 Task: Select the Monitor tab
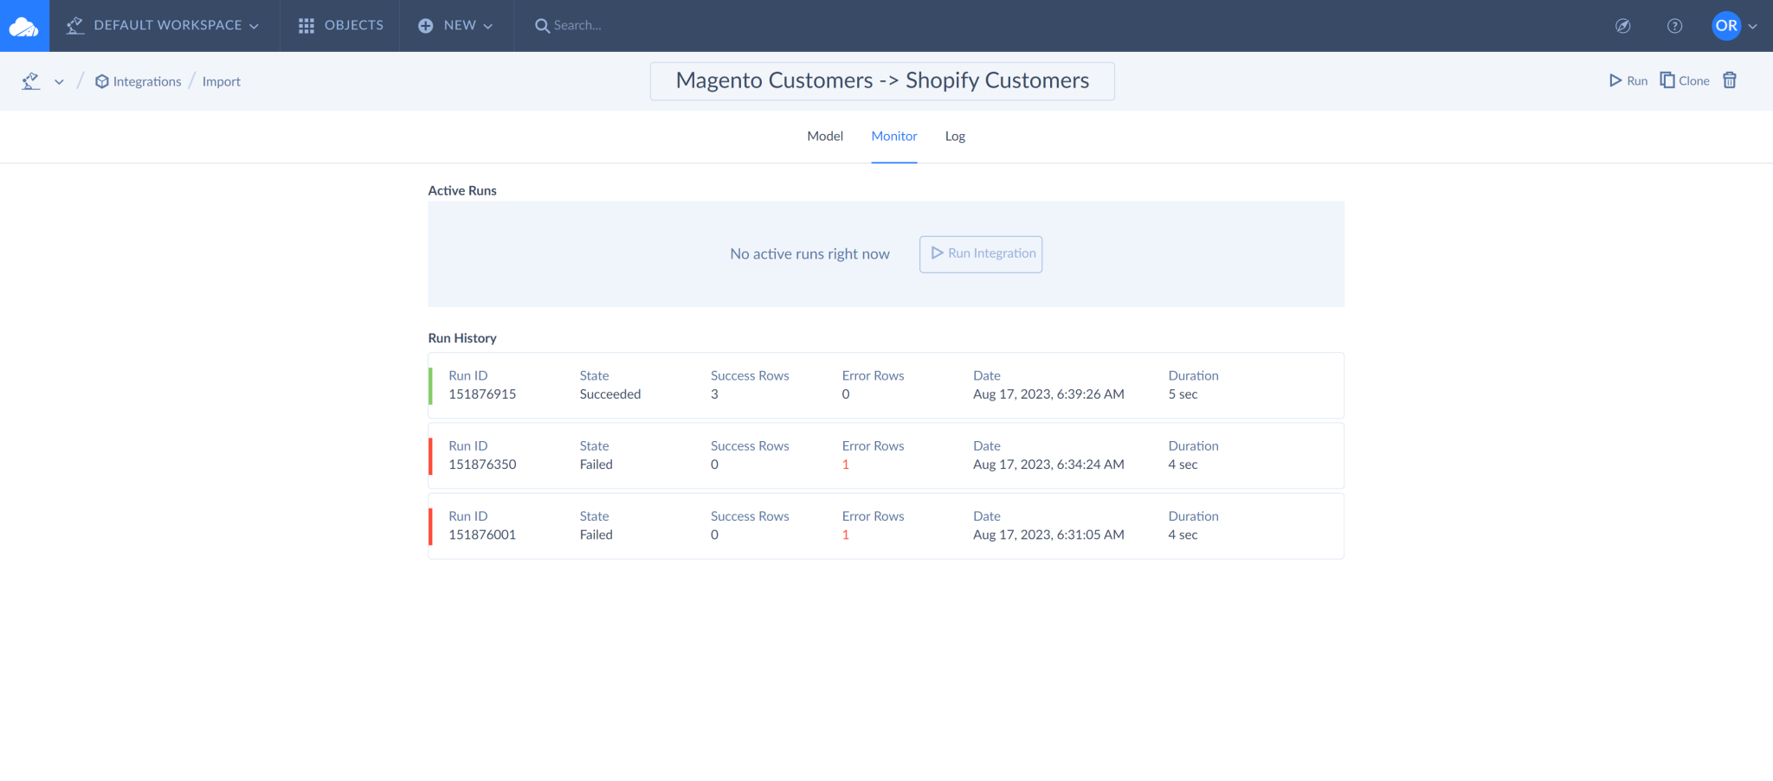pyautogui.click(x=894, y=136)
